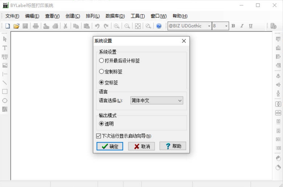Select the 透明 output mode radio
Image resolution: width=283 pixels, height=187 pixels.
click(x=106, y=124)
